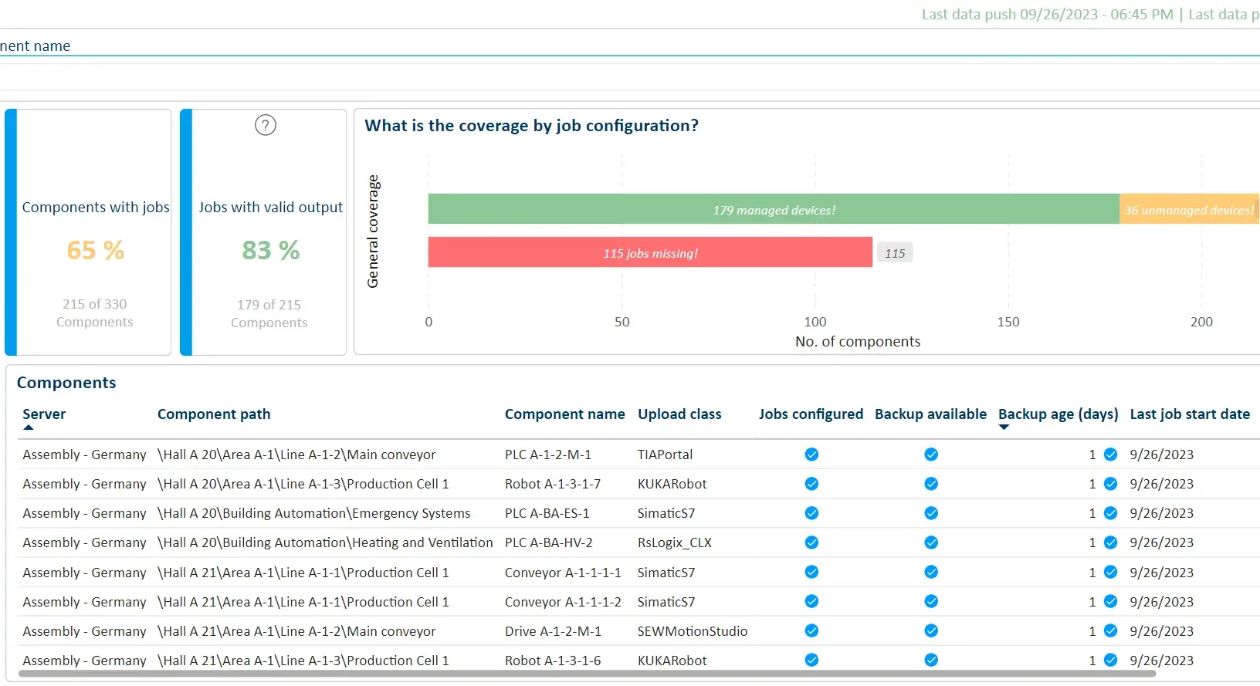Click Jobs configured checkmark for Conveyor A-1-1-1-1
The height and width of the screenshot is (686, 1260).
(x=811, y=572)
